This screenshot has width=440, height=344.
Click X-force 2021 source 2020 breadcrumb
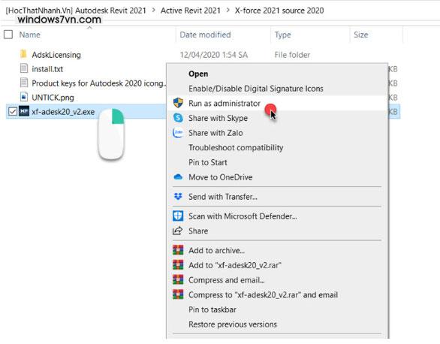click(x=279, y=11)
